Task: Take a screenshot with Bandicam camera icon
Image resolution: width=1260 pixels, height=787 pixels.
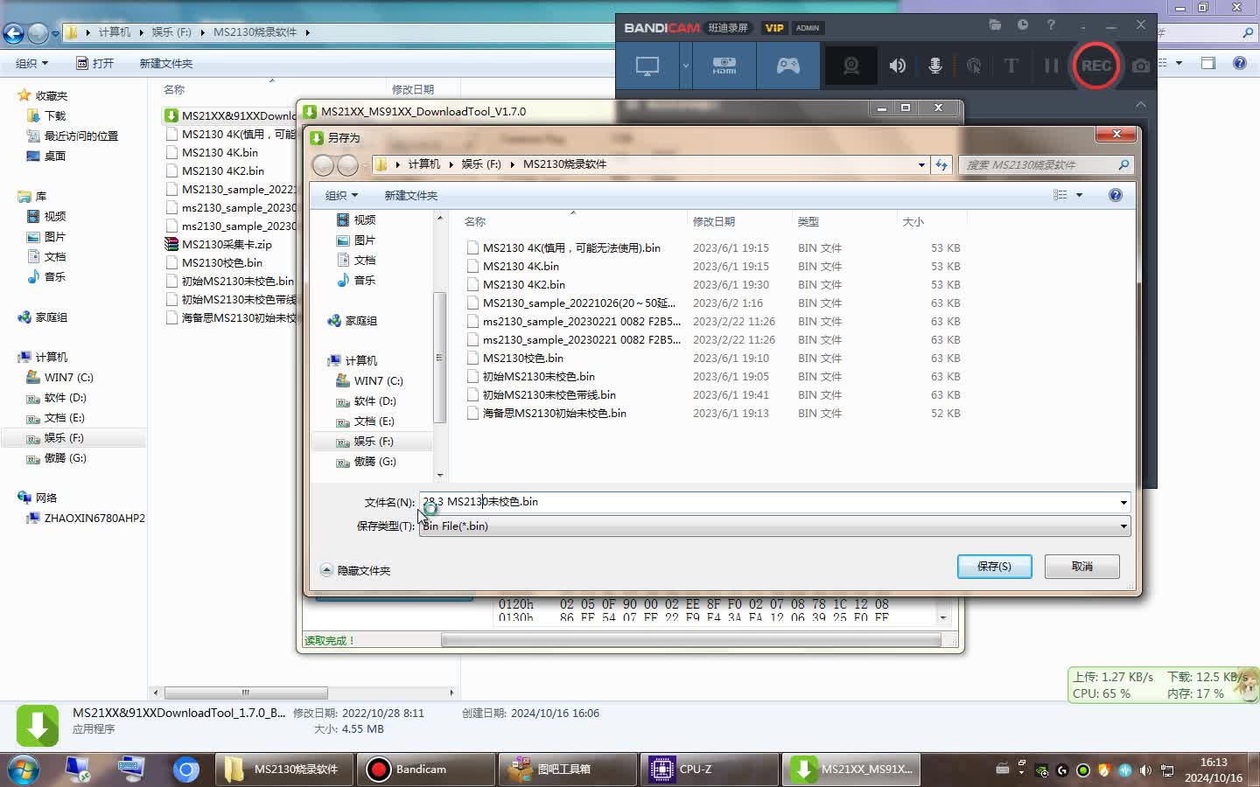Action: click(x=1139, y=66)
